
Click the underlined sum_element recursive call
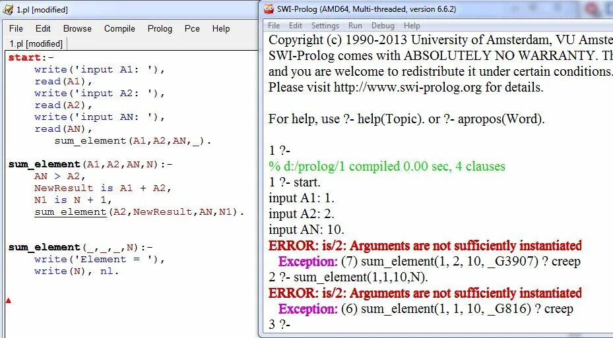pyautogui.click(x=71, y=212)
